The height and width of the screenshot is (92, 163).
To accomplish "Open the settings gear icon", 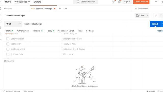I will (x=119, y=2).
